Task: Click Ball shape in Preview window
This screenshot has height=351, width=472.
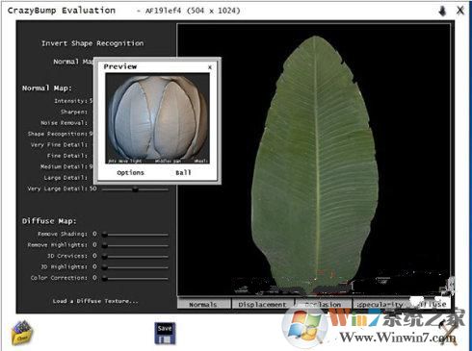Action: pos(183,173)
